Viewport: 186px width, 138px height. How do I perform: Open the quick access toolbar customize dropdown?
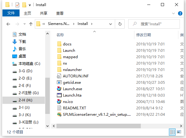30,5
